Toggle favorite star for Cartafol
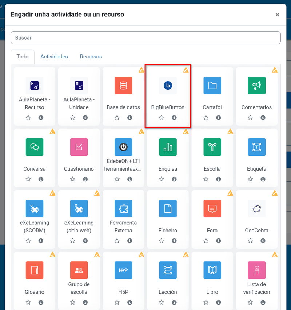 [x=206, y=118]
